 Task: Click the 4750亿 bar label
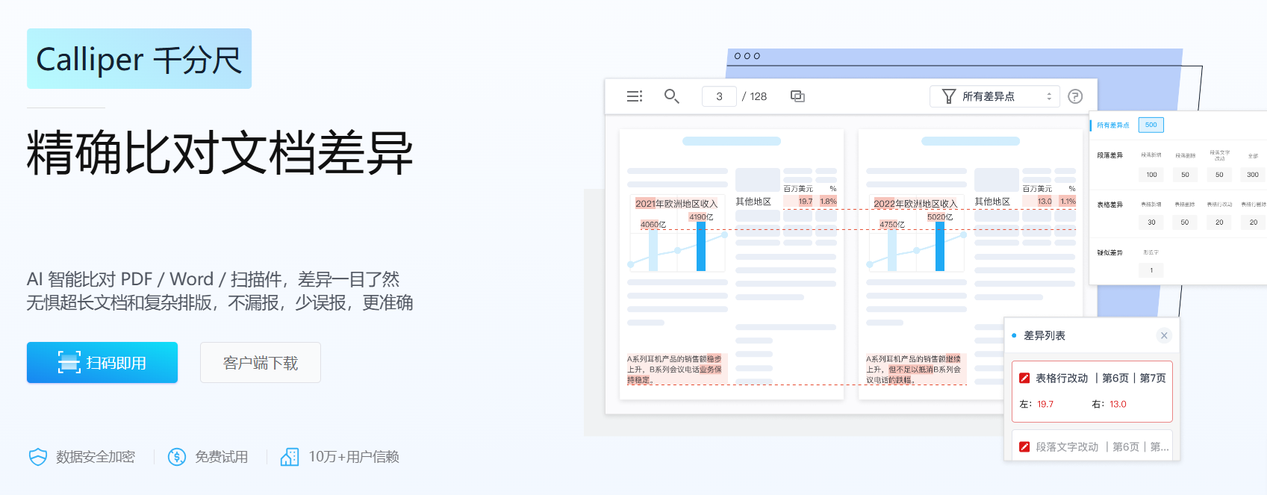coord(892,225)
